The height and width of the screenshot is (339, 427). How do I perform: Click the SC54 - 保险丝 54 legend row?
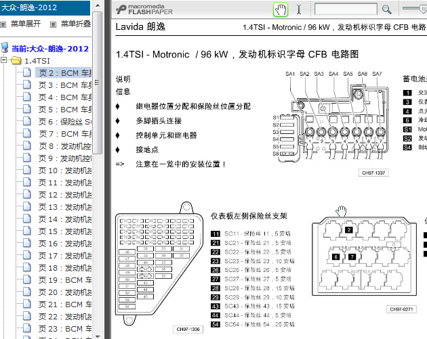(x=253, y=325)
